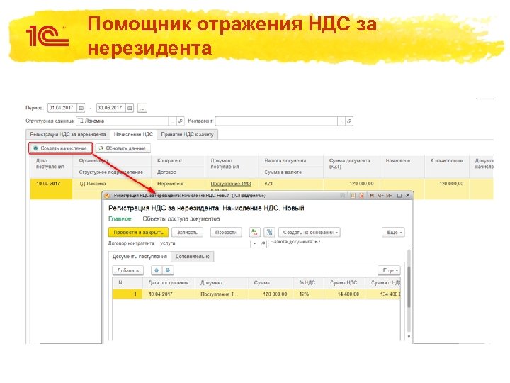Click the Контрагент filter input field

[x=276, y=121]
